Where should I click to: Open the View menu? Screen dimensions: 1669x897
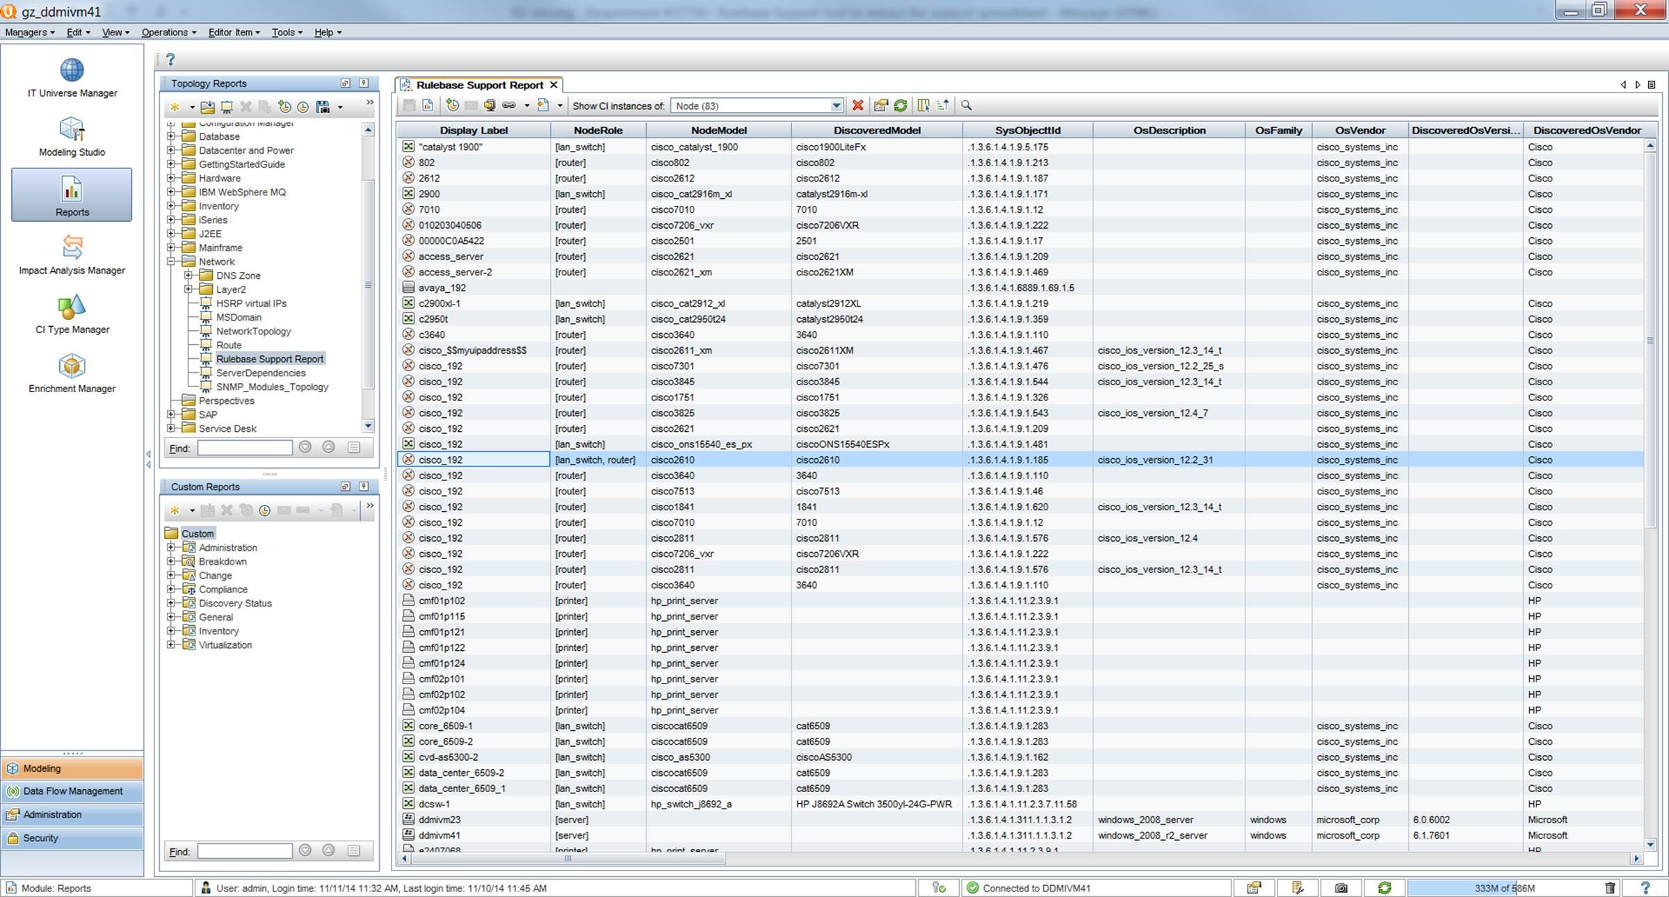point(115,32)
